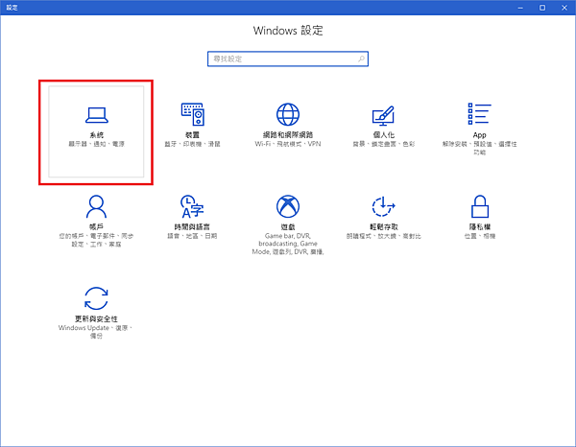
Task: Click the Game bar, DVR, broadcasting description
Action: click(x=288, y=244)
